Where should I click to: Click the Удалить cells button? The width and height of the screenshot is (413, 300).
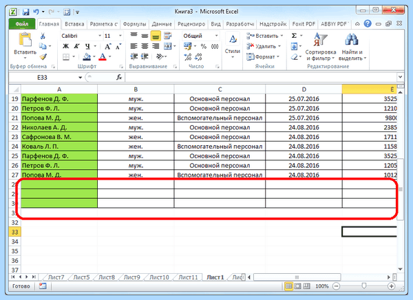point(264,46)
